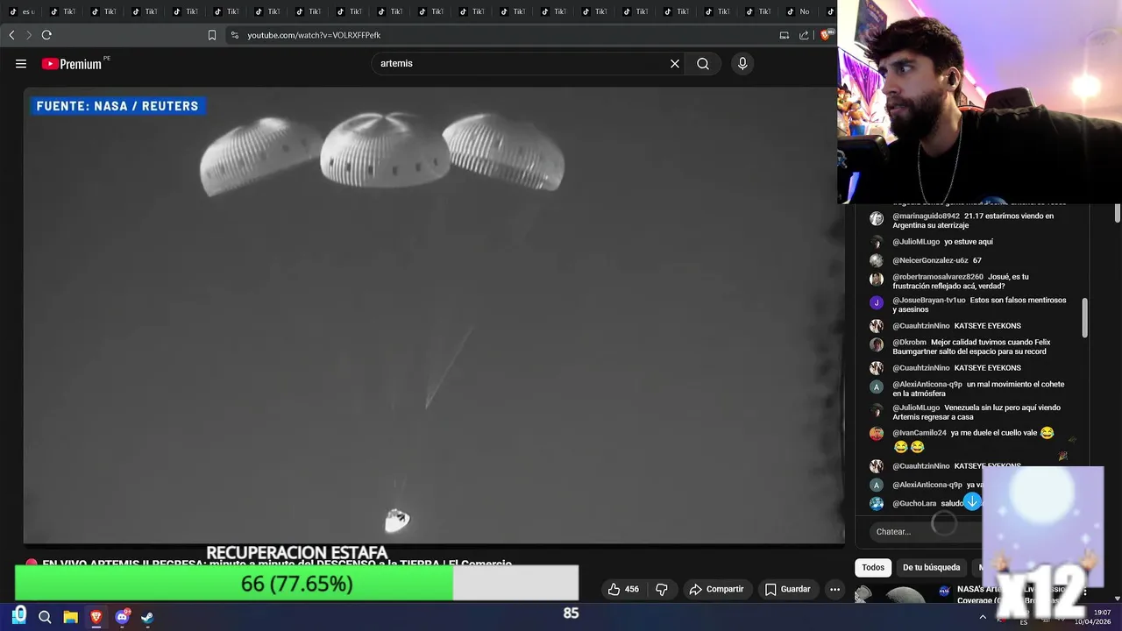Reload the YouTube page
1122x631 pixels.
coord(46,35)
